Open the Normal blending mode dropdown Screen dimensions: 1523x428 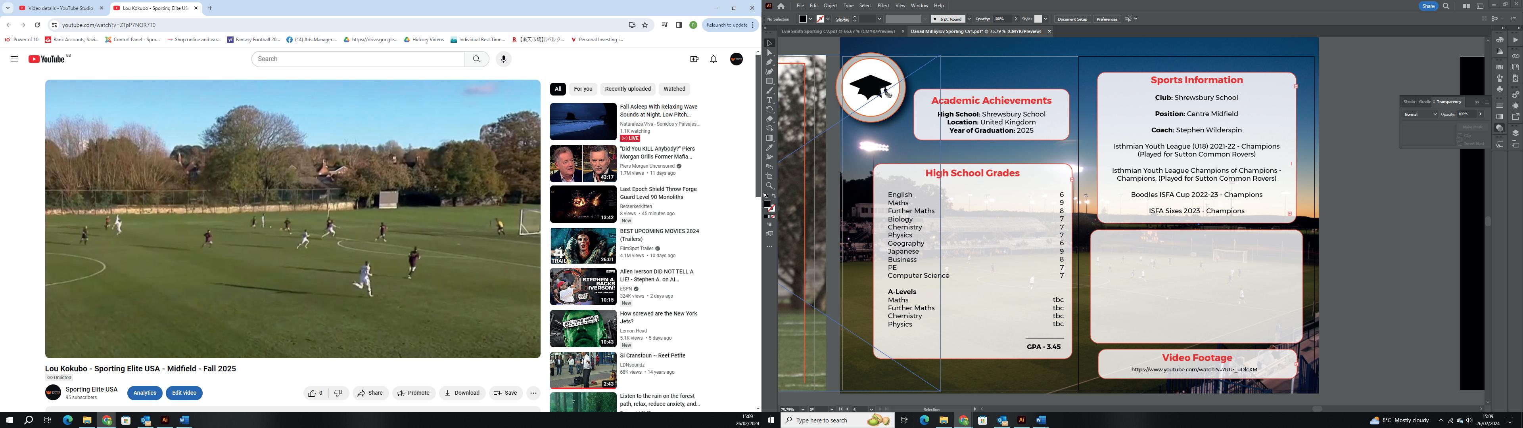pyautogui.click(x=1420, y=114)
